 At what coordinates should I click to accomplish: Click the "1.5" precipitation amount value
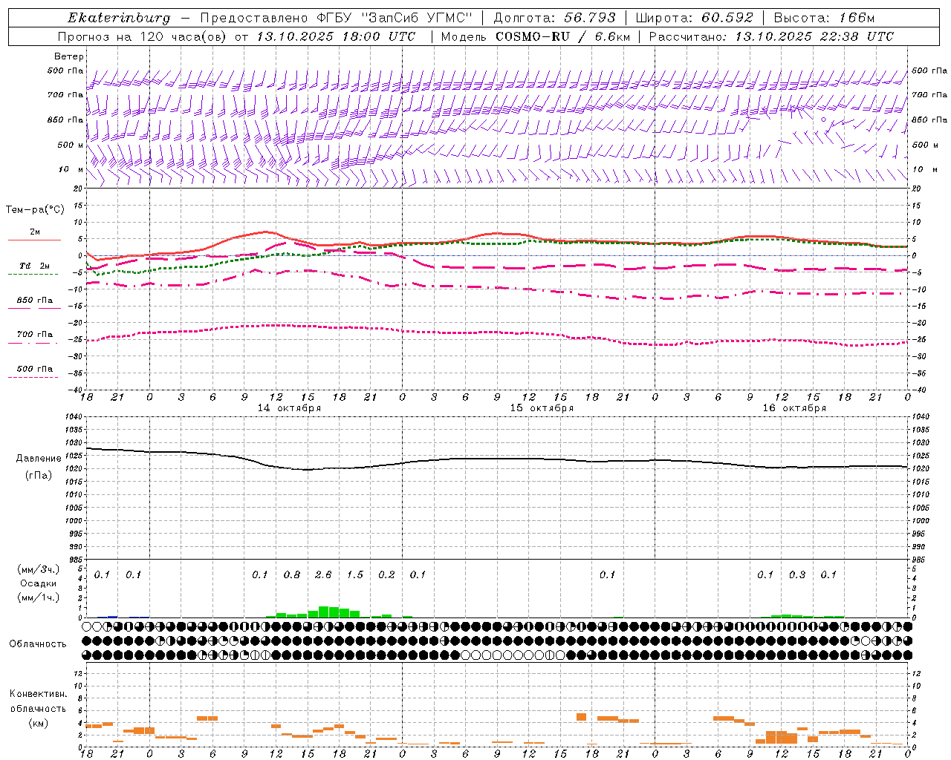[355, 575]
